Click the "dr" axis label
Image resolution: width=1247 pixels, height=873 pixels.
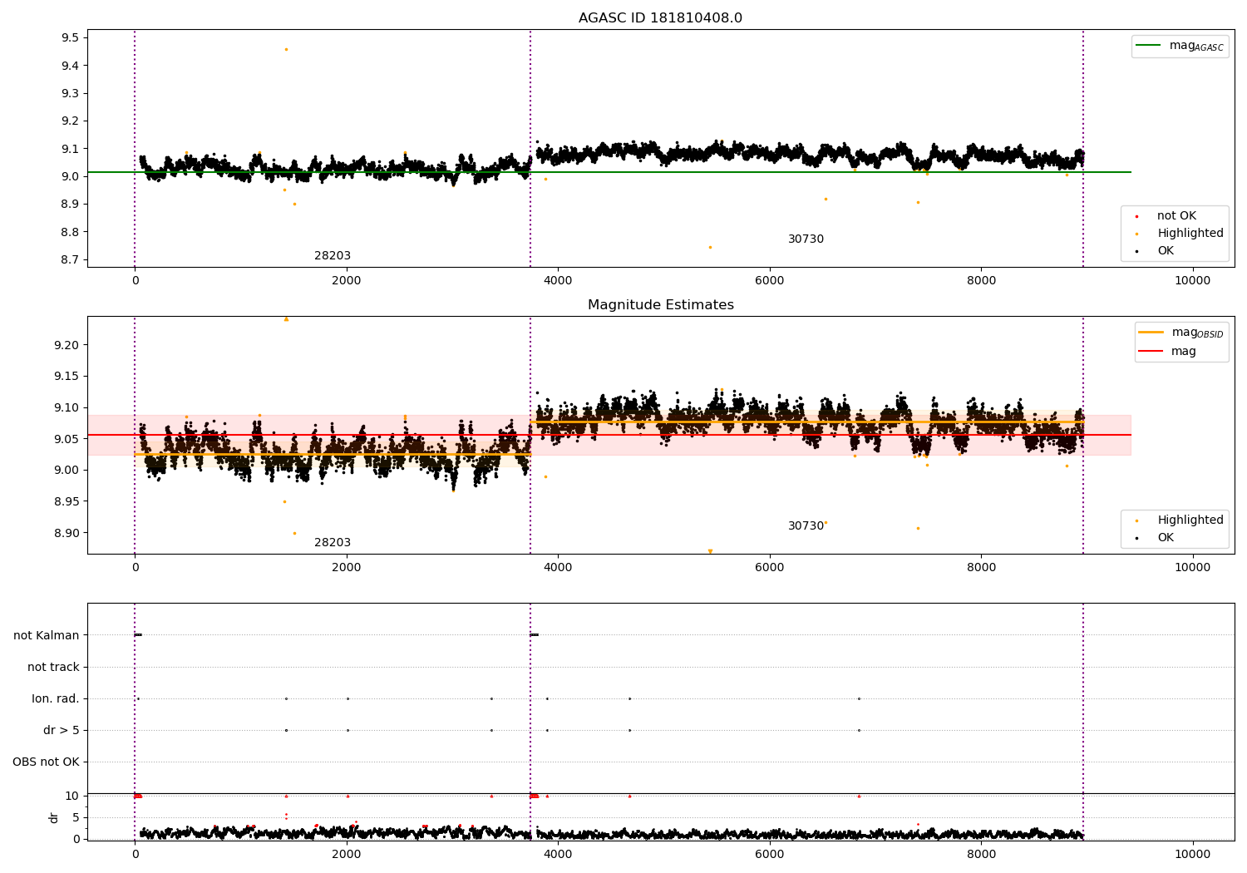coord(54,817)
